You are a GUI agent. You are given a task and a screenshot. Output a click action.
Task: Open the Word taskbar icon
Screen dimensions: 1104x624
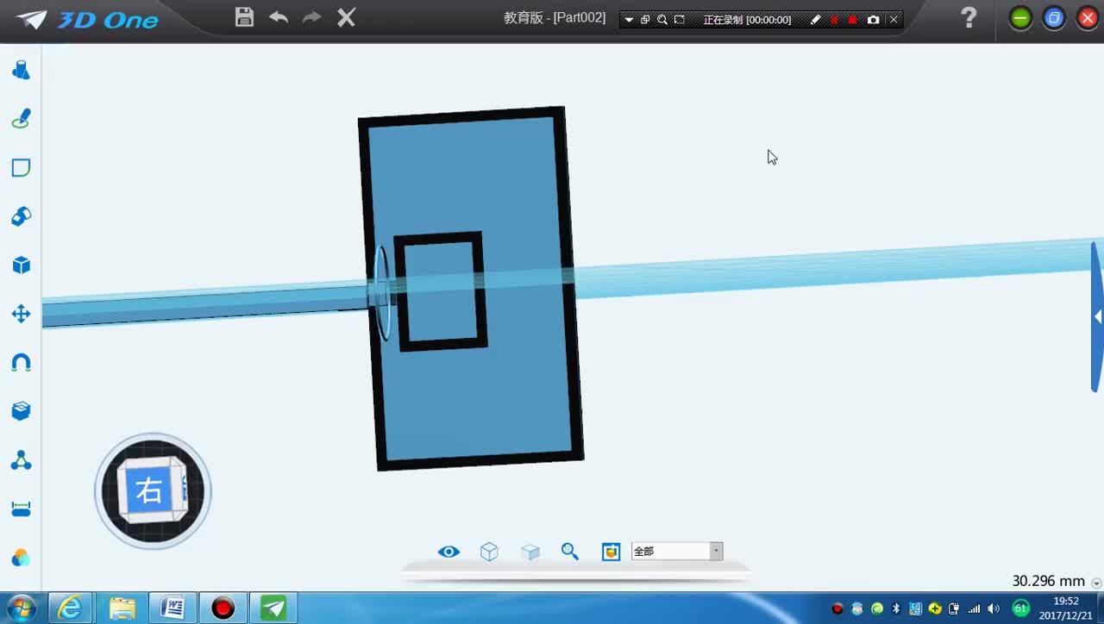click(x=172, y=608)
